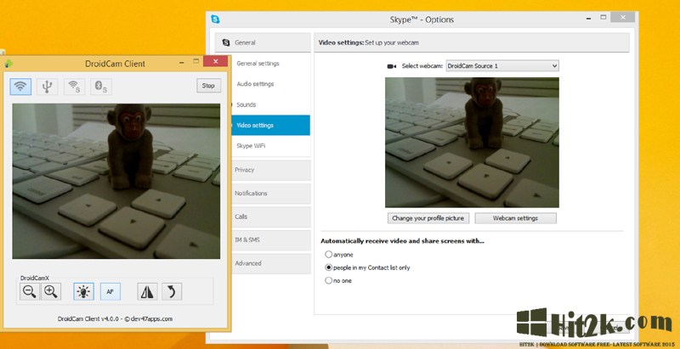Maximize the DroidCam Client window
680x349 pixels.
point(196,61)
